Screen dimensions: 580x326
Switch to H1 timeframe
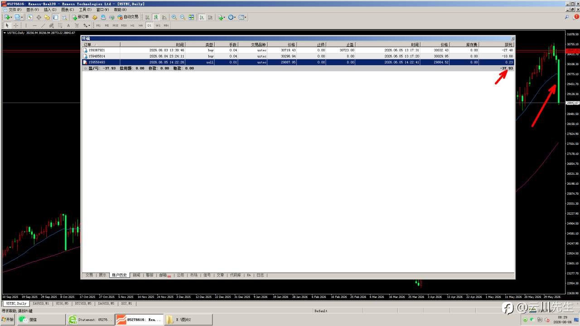coord(132,25)
